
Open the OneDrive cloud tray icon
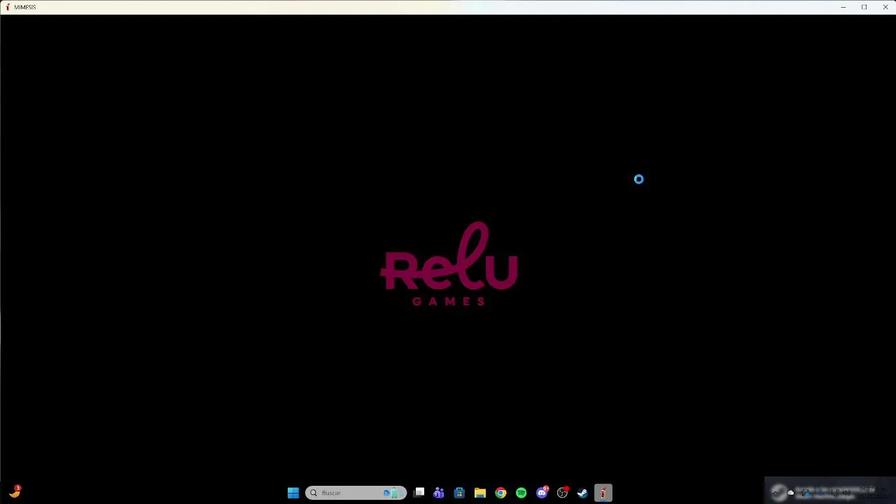tap(791, 493)
